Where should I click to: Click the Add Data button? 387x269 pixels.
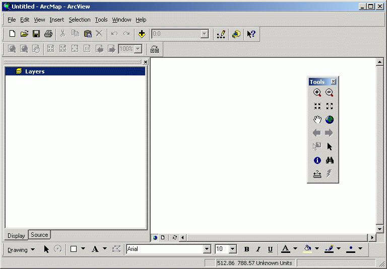[142, 34]
